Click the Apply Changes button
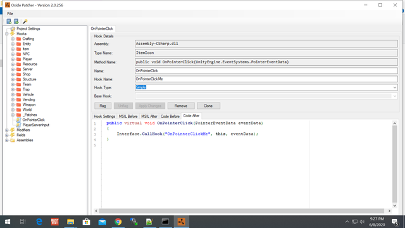Viewport: 405px width, 228px height. coord(150,106)
